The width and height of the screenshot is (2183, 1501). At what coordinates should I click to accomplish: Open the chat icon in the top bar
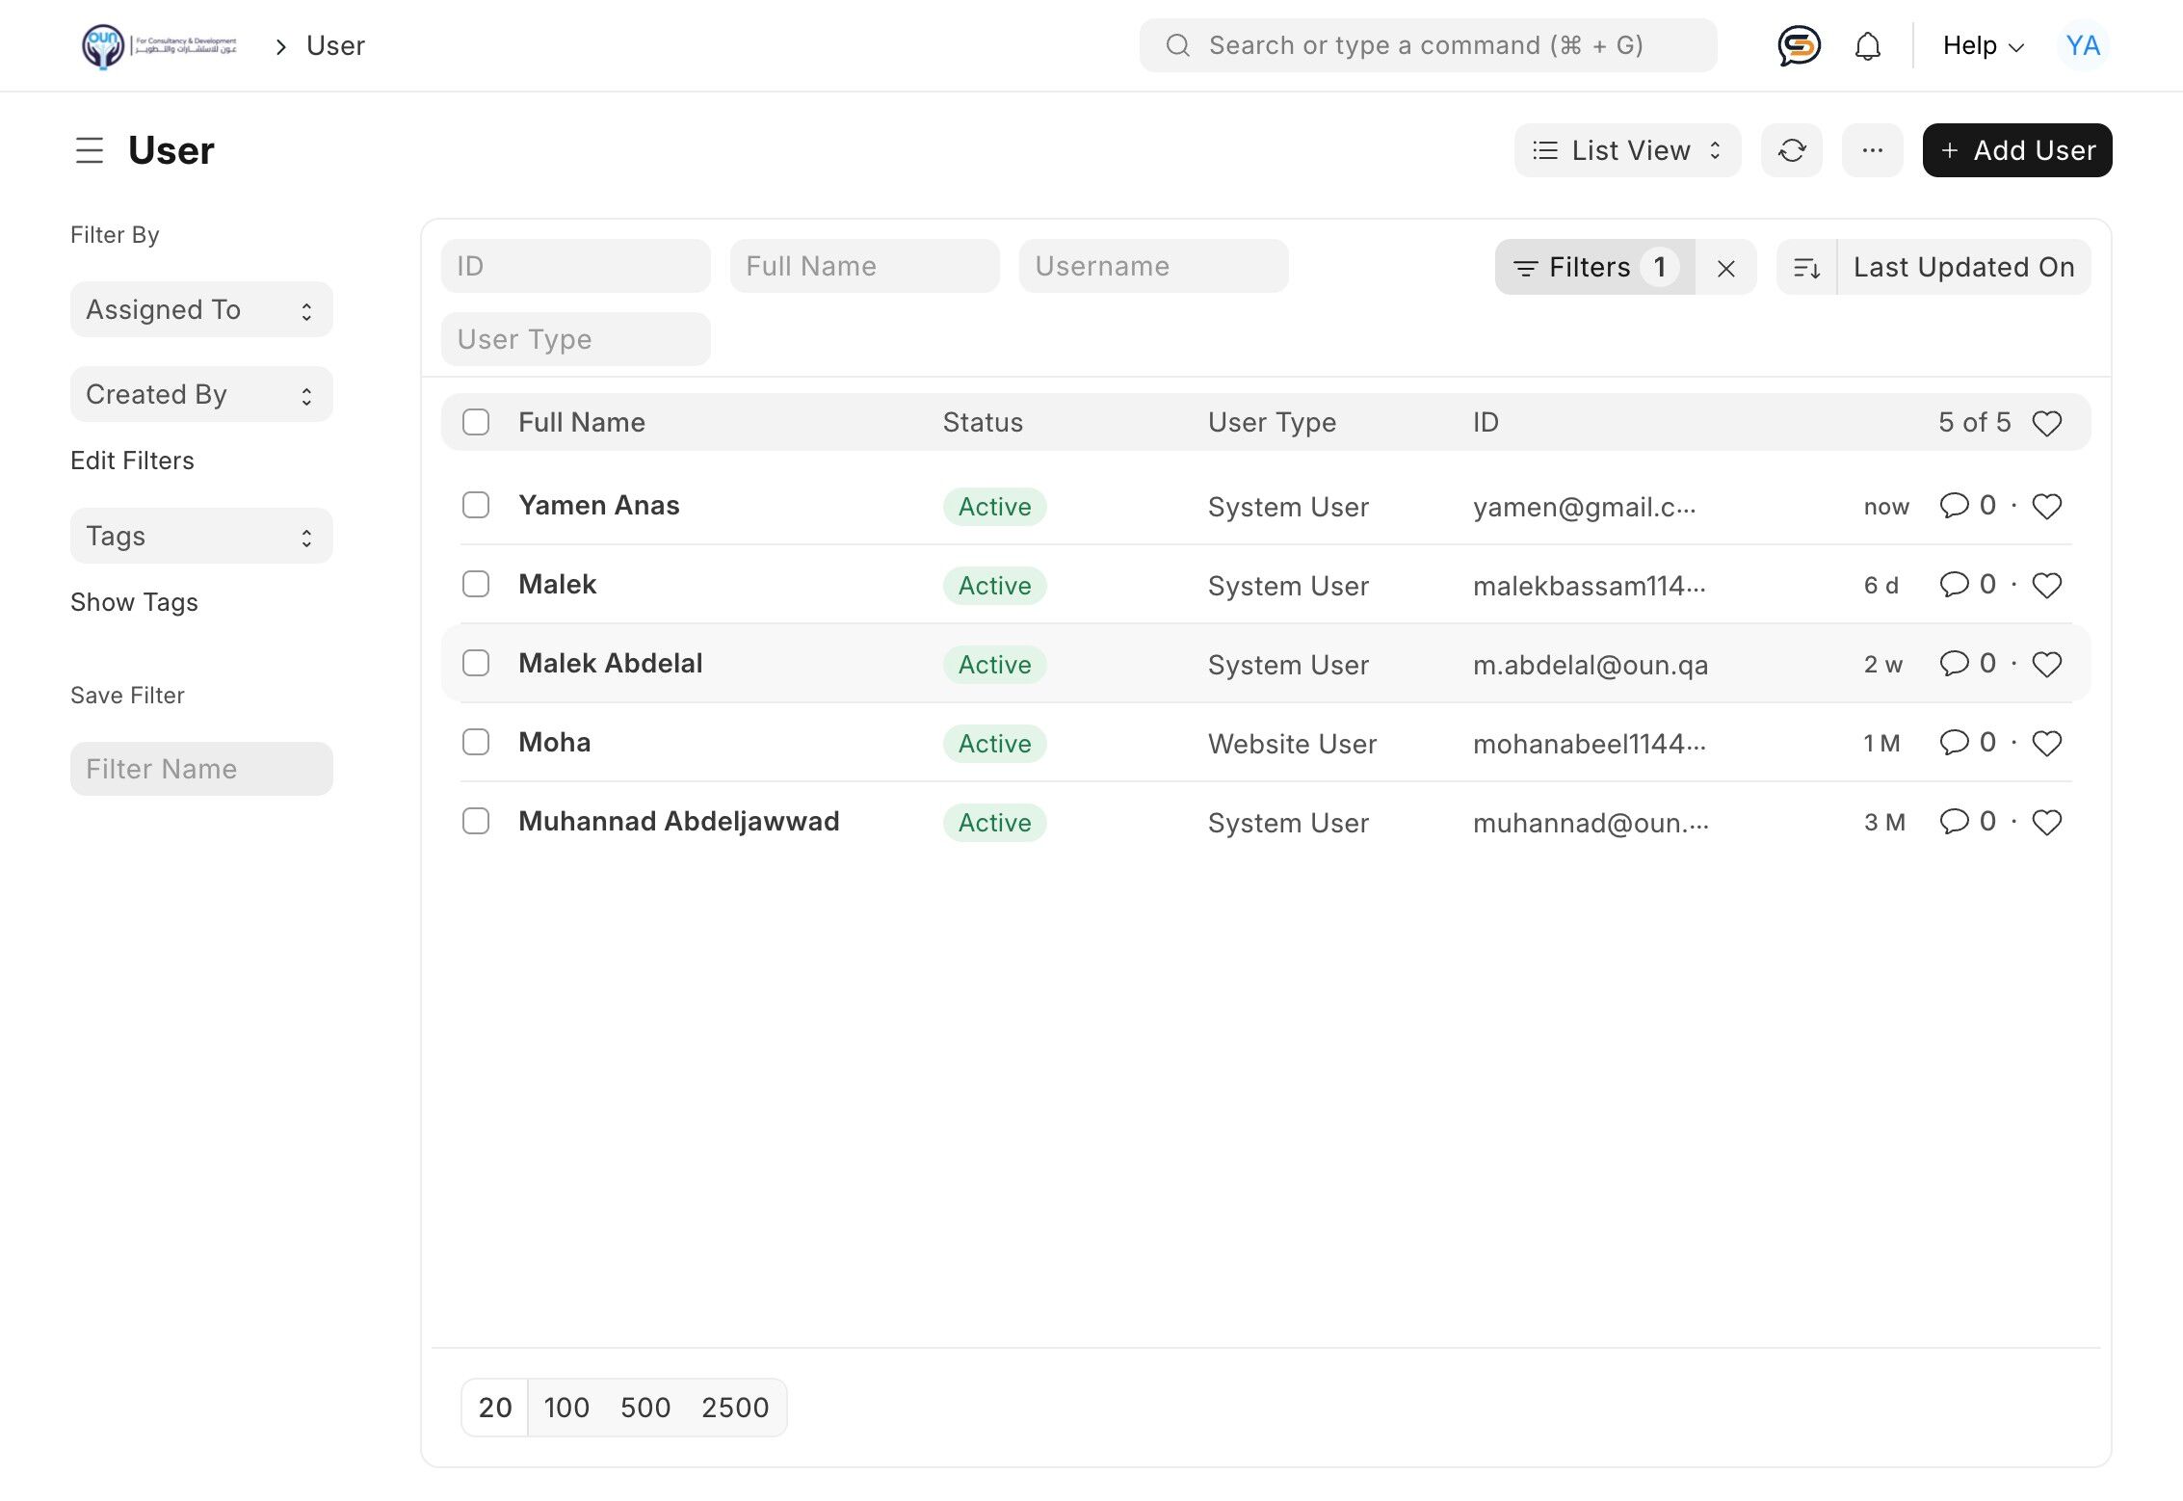click(x=1798, y=46)
